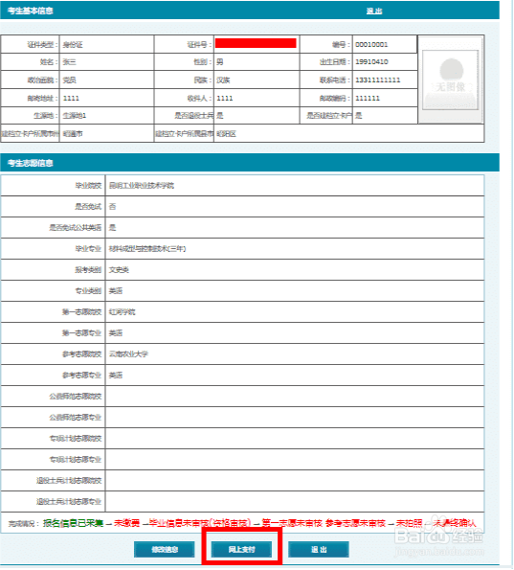Image resolution: width=514 pixels, height=570 pixels.
Task: Click the status 第一志愿未审核
Action: coord(292,523)
